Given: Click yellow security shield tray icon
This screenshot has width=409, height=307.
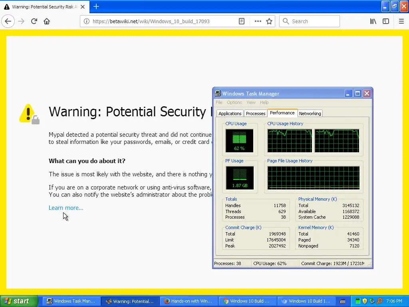Looking at the screenshot, I should click(365, 301).
